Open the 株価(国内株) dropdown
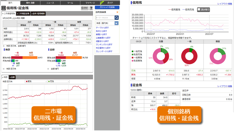This screenshot has width=234, height=131. (116, 23)
